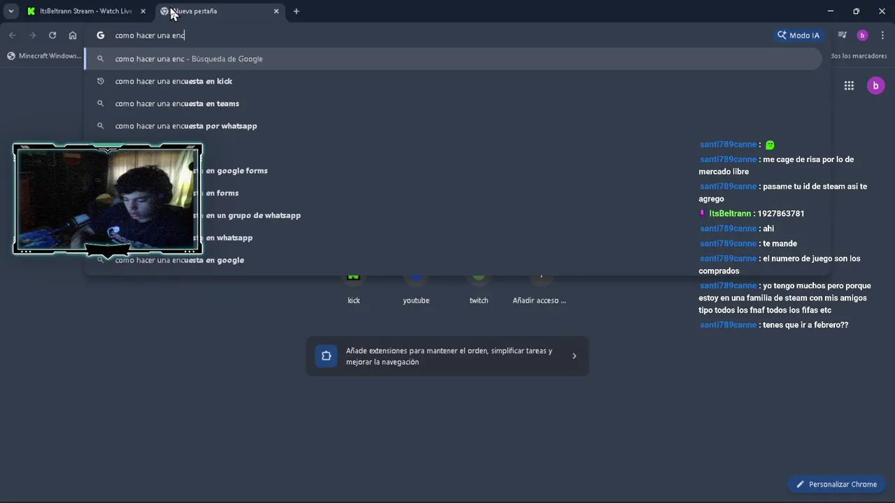Select suggestion 'encuesta en google'

[x=453, y=260]
